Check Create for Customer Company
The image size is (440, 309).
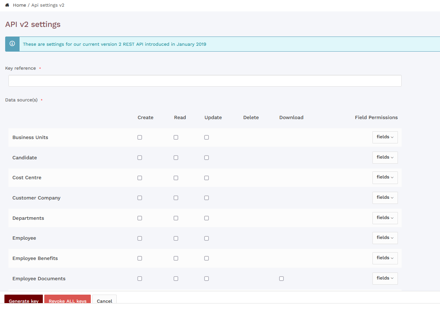pos(140,198)
